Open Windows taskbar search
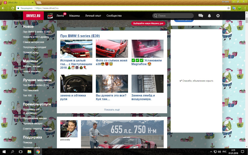Screen dimensions: 248x155 pyautogui.click(x=12, y=152)
